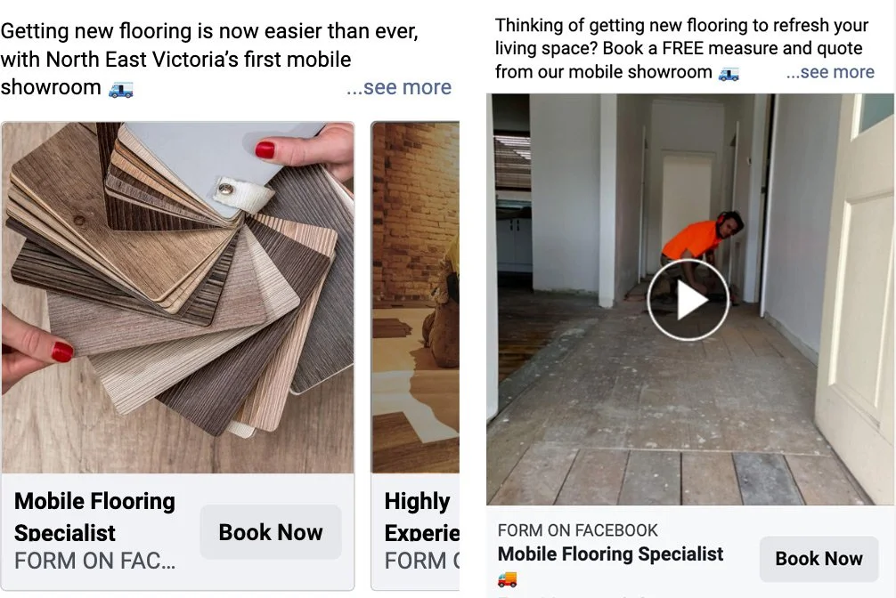Click truncated FORM ON FAC... label on first card
This screenshot has height=598, width=896.
(95, 561)
